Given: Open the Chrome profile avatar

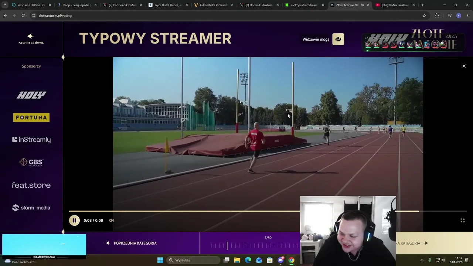Looking at the screenshot, I should tap(459, 16).
